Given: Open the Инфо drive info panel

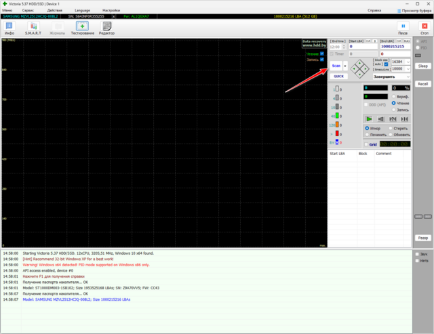Looking at the screenshot, I should 9,28.
